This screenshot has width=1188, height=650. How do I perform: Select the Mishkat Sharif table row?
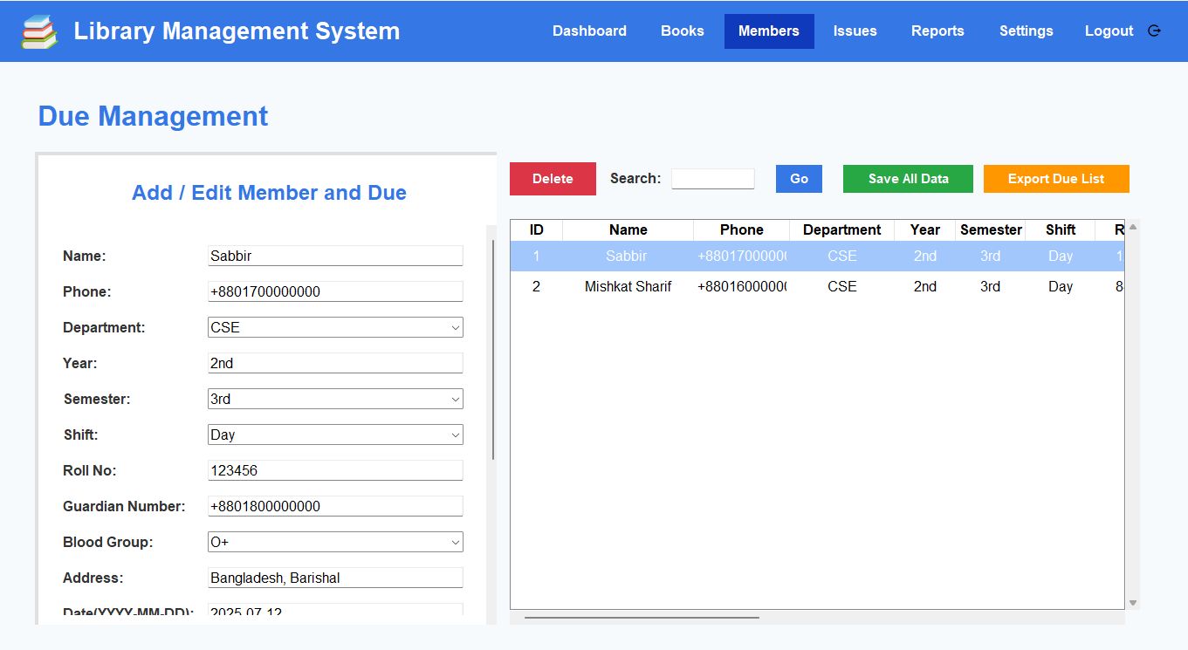(628, 286)
